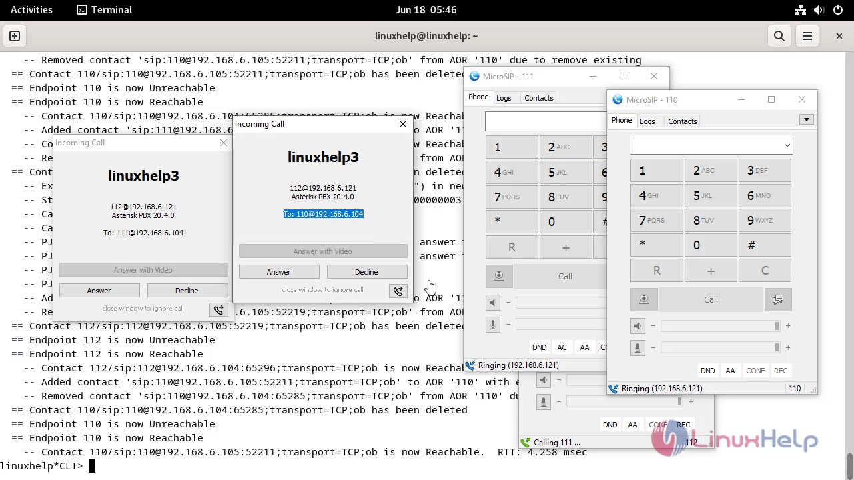Viewport: 854px width, 480px height.
Task: Mute speaker icon in MicroSIP 110
Action: pos(638,326)
